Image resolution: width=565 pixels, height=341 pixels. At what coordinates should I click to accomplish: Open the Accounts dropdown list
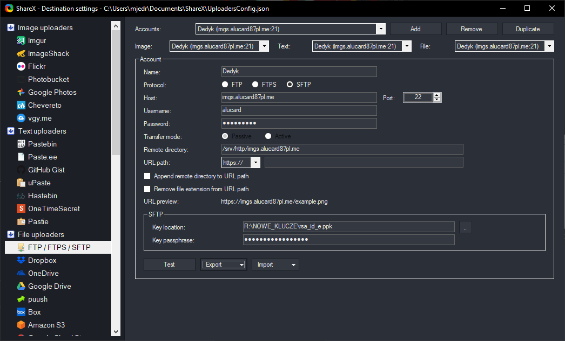(x=380, y=29)
